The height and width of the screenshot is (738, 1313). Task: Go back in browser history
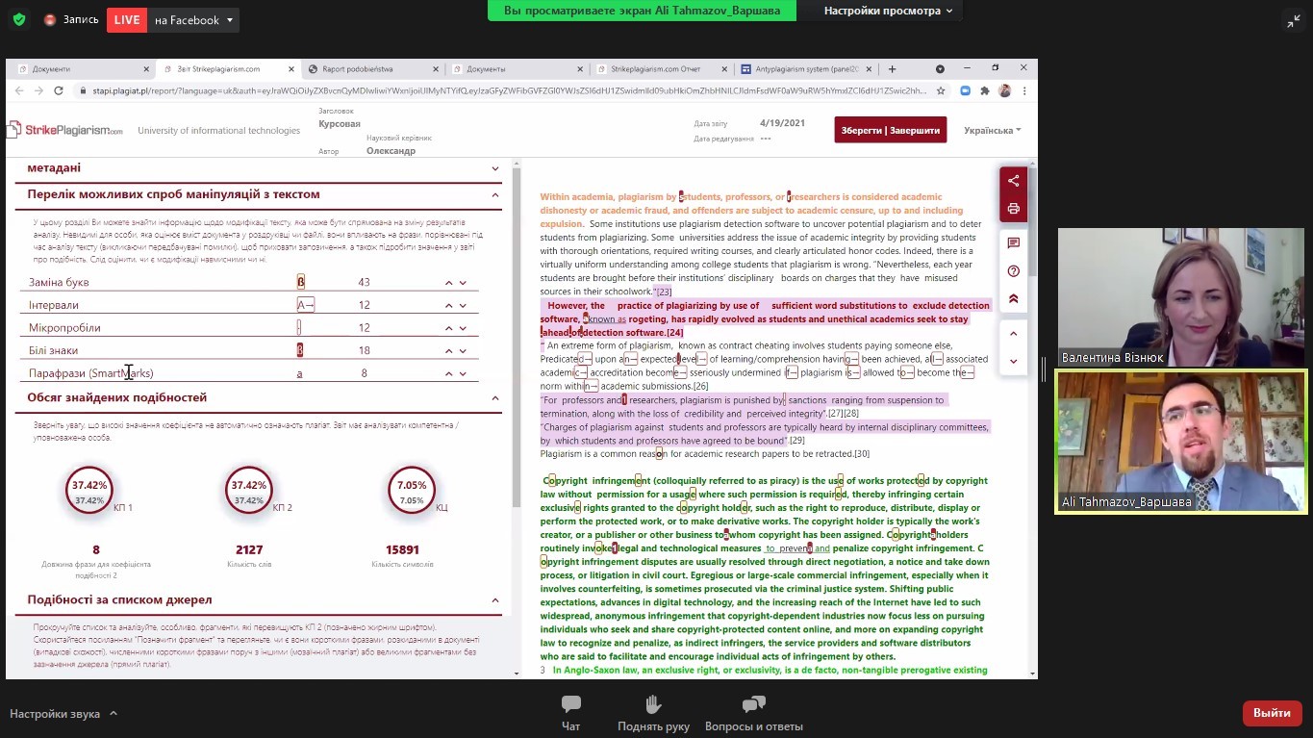coord(17,90)
